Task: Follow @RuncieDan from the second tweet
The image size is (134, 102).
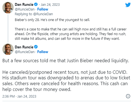Action: tap(43, 52)
